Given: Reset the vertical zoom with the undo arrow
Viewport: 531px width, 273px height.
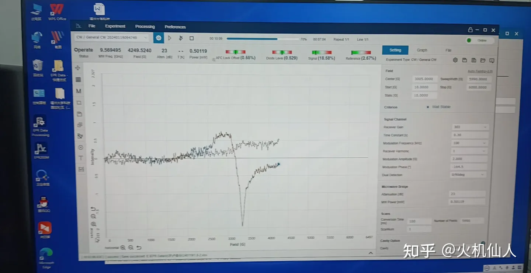Looking at the screenshot, I should click(93, 209).
